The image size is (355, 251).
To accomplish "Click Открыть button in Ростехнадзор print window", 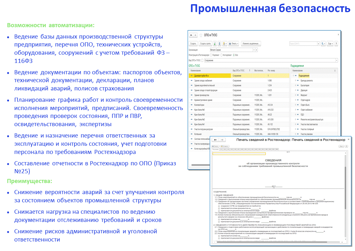I will click(x=224, y=146).
